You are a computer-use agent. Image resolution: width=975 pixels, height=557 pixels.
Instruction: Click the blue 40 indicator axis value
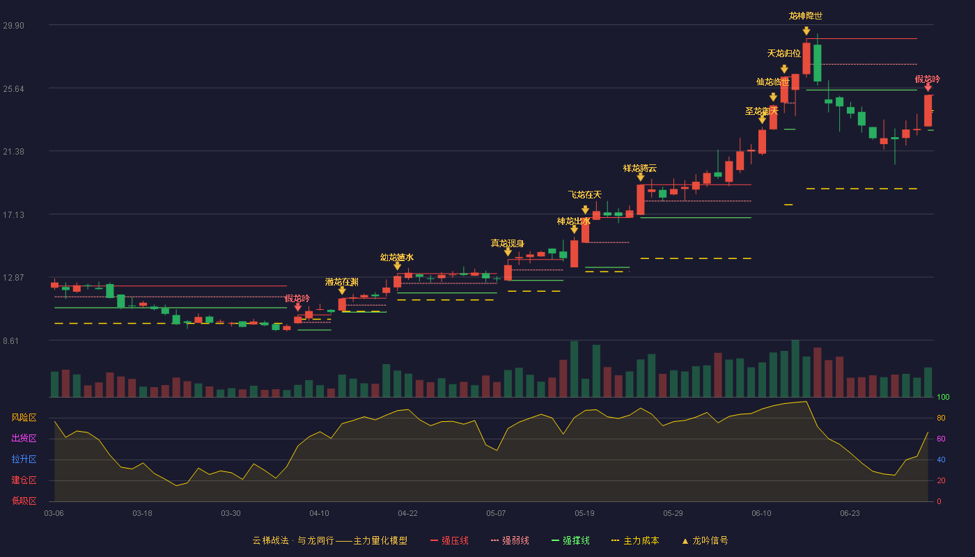[941, 460]
